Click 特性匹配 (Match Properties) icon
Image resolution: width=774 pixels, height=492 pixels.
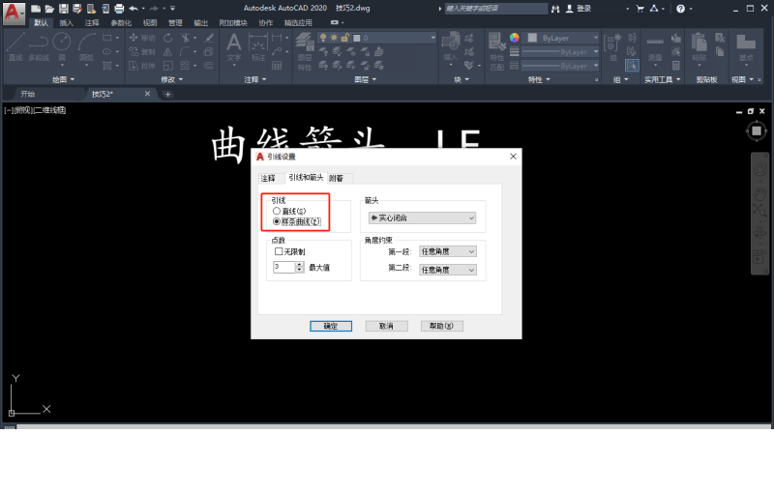point(496,51)
